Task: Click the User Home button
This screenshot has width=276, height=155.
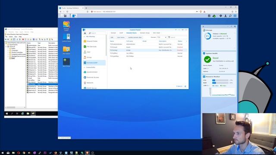Action: coord(121,37)
